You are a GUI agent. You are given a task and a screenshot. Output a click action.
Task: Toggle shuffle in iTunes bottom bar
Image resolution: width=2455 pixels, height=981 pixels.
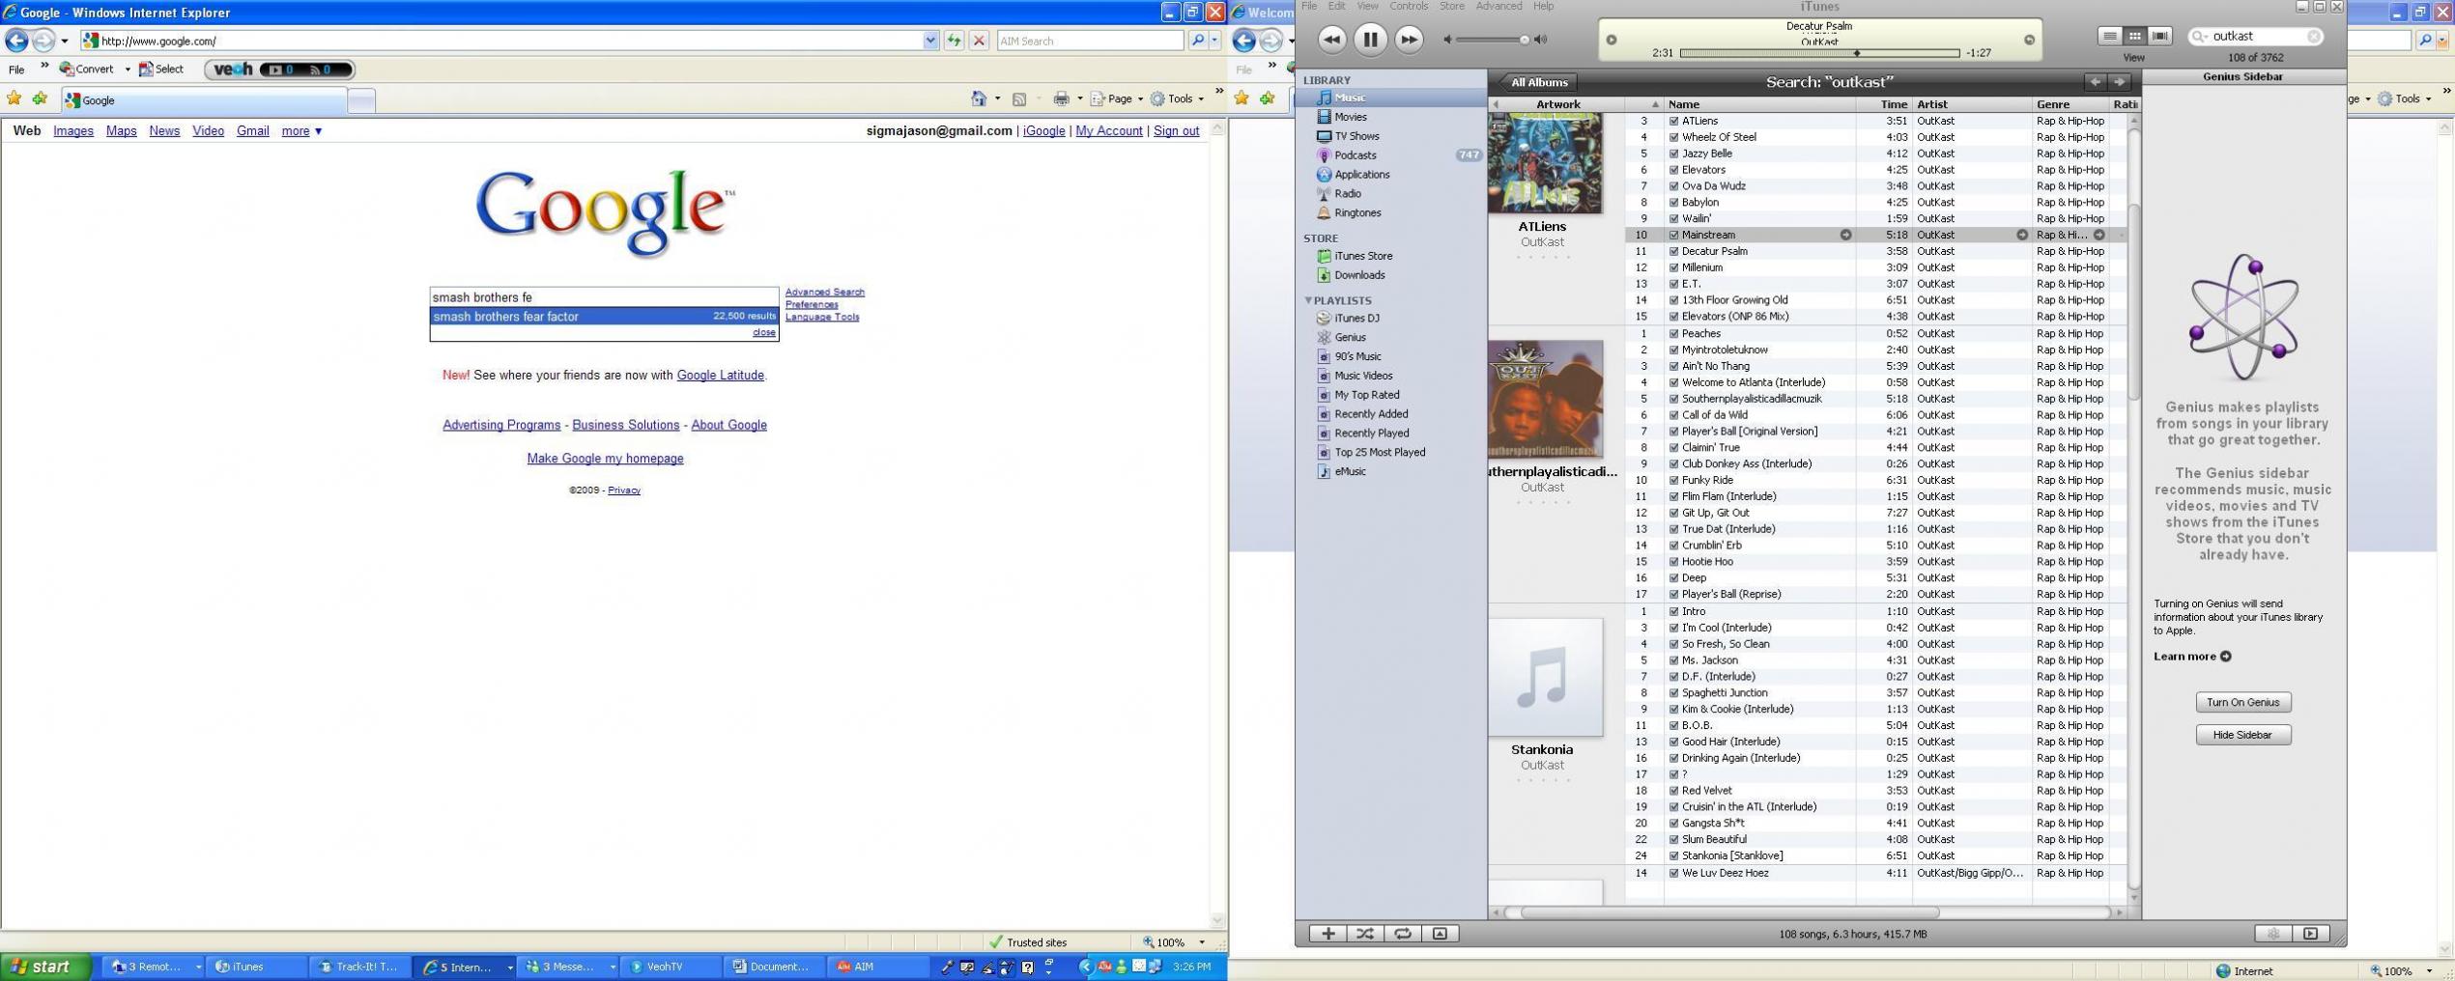[x=1364, y=934]
